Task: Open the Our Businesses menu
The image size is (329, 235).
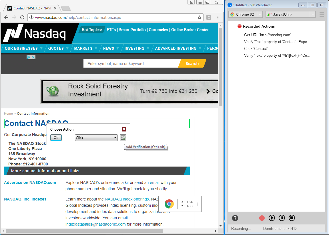Action: [23, 48]
